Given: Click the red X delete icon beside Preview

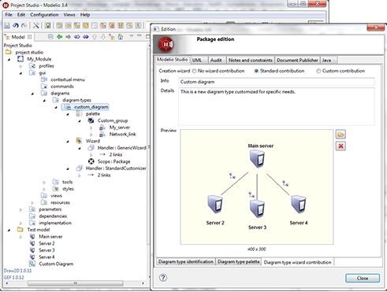Looking at the screenshot, I should tap(340, 146).
